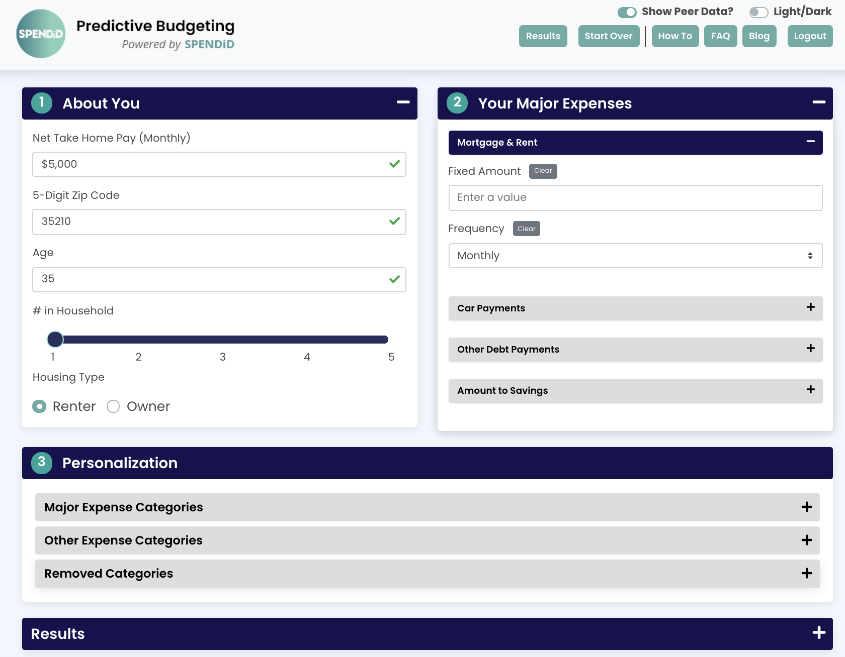Click the household slider handle

click(55, 340)
